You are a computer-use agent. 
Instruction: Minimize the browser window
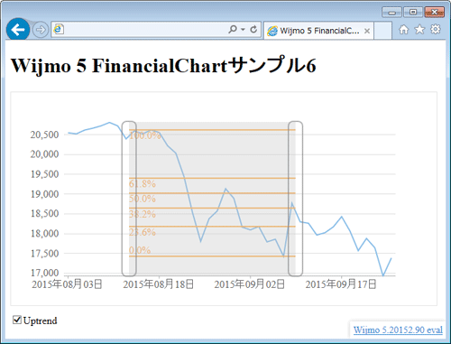click(x=391, y=13)
